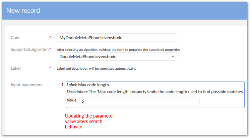Click the 'Value:' caption in parameter box
The height and width of the screenshot is (138, 250).
(x=72, y=100)
